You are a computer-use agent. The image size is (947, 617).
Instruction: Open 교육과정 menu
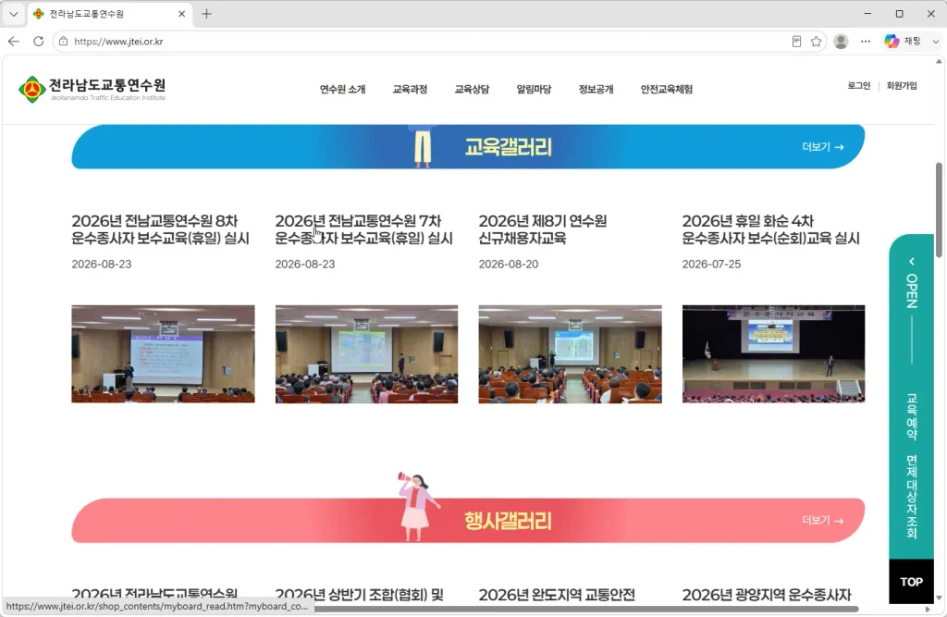coord(410,89)
